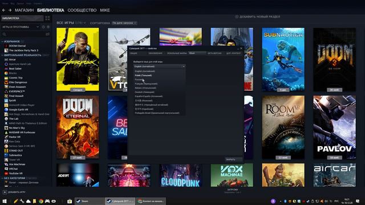This screenshot has width=365, height=205.
Task: Click the ДОБАВИТЬ НОВЫЙ РАЗДЕЛ link
Action: 260,17
